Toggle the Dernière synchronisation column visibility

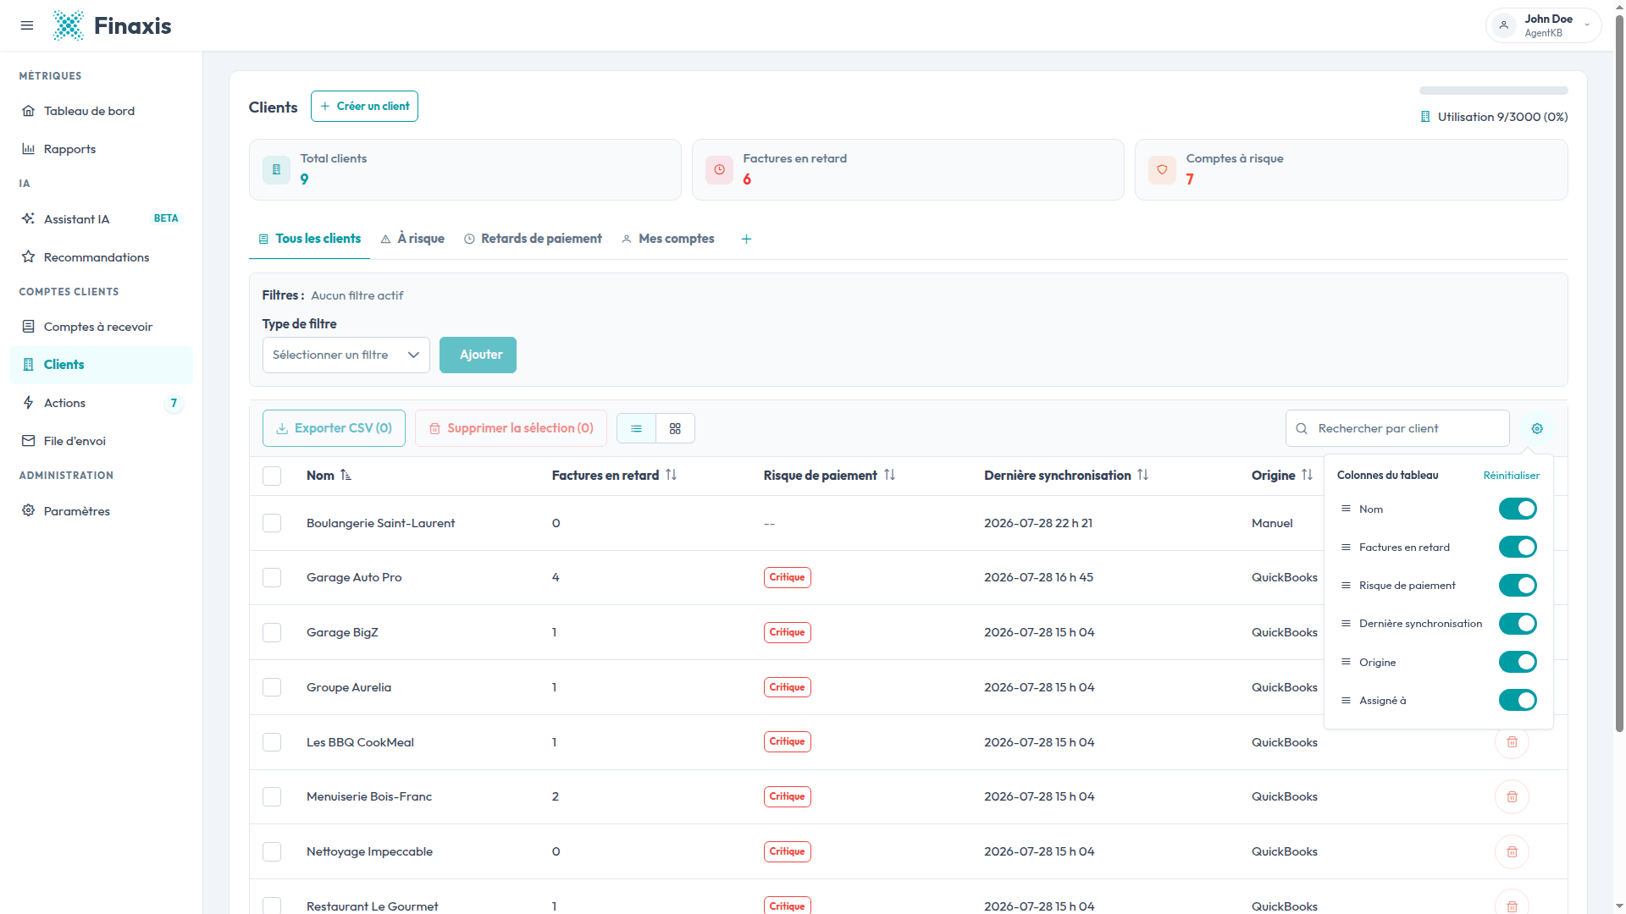pos(1518,624)
